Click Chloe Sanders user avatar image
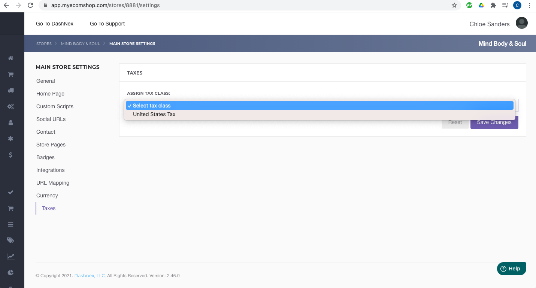 point(522,23)
